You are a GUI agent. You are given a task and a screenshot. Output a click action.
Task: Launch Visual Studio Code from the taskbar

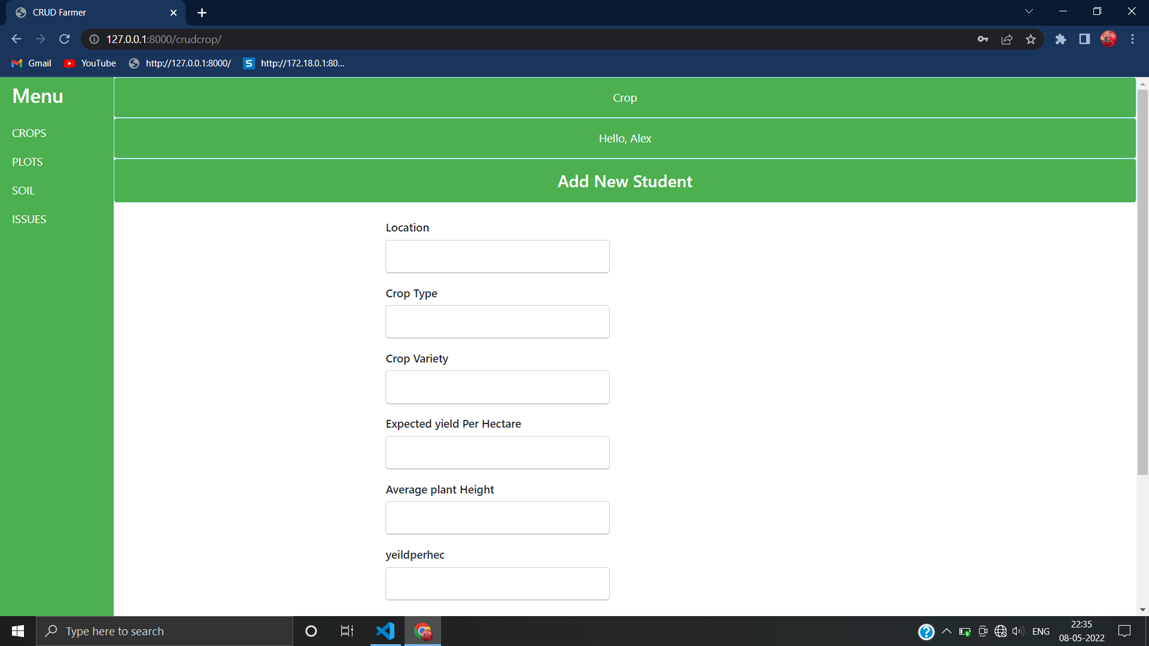coord(385,631)
